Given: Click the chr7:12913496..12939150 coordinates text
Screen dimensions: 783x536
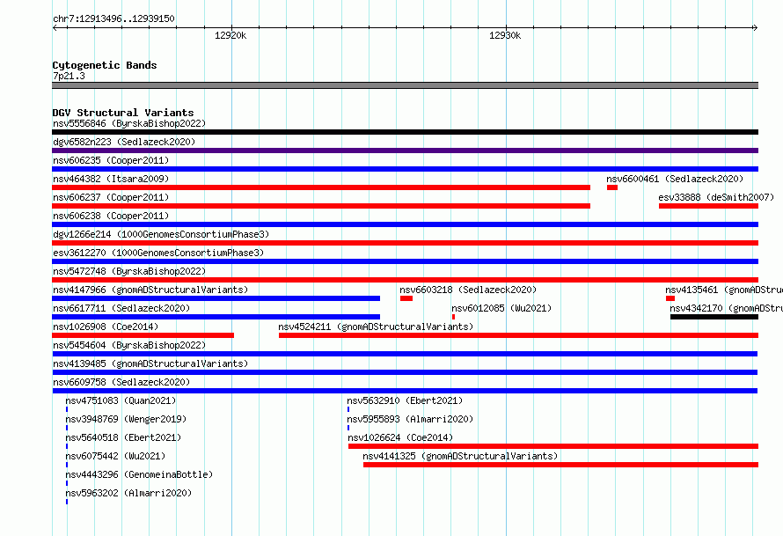Looking at the screenshot, I should 113,19.
